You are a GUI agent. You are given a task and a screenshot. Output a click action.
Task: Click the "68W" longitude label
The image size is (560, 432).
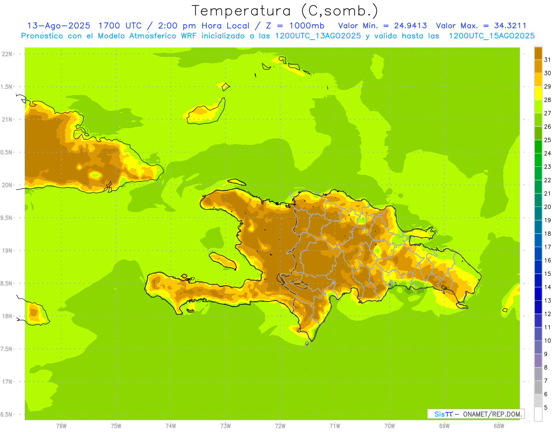click(499, 426)
